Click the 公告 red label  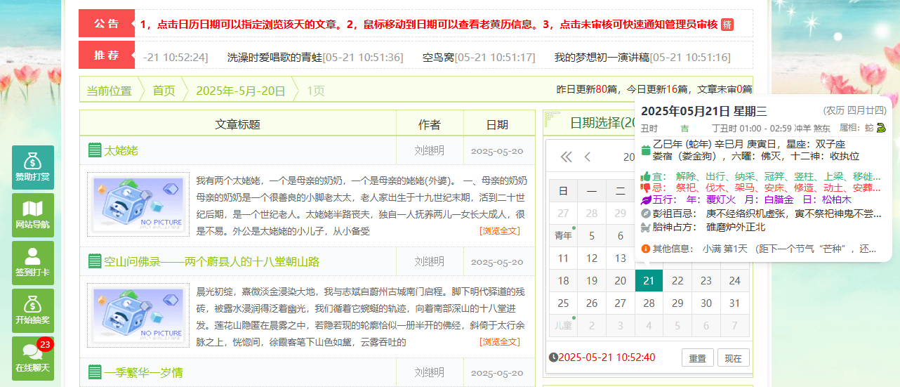tap(107, 23)
